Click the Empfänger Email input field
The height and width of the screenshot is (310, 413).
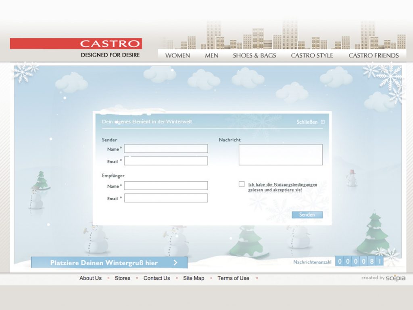pos(166,198)
